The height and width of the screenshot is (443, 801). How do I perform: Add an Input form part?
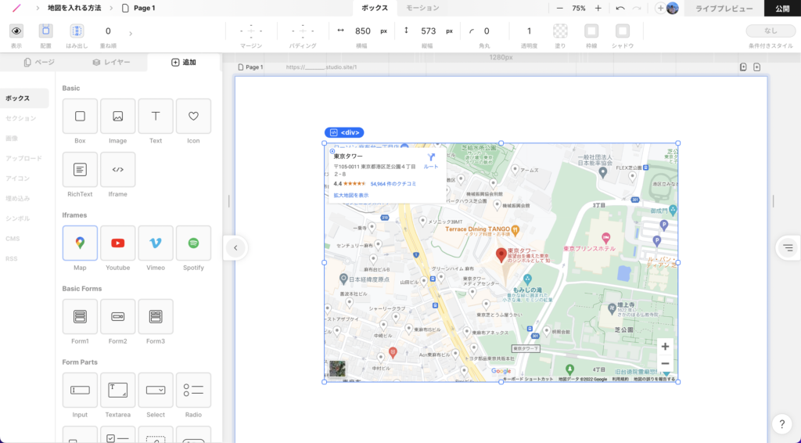(80, 391)
